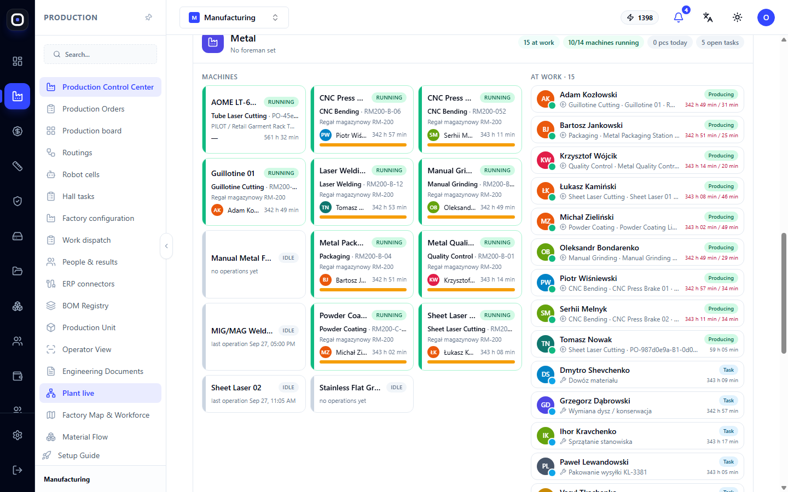Click the app logo at top left
Image resolution: width=788 pixels, height=492 pixels.
coord(18,20)
